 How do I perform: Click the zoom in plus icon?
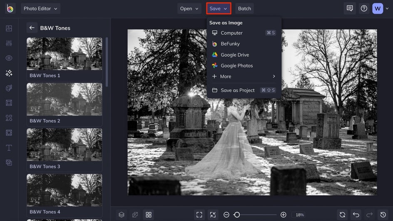(x=284, y=215)
